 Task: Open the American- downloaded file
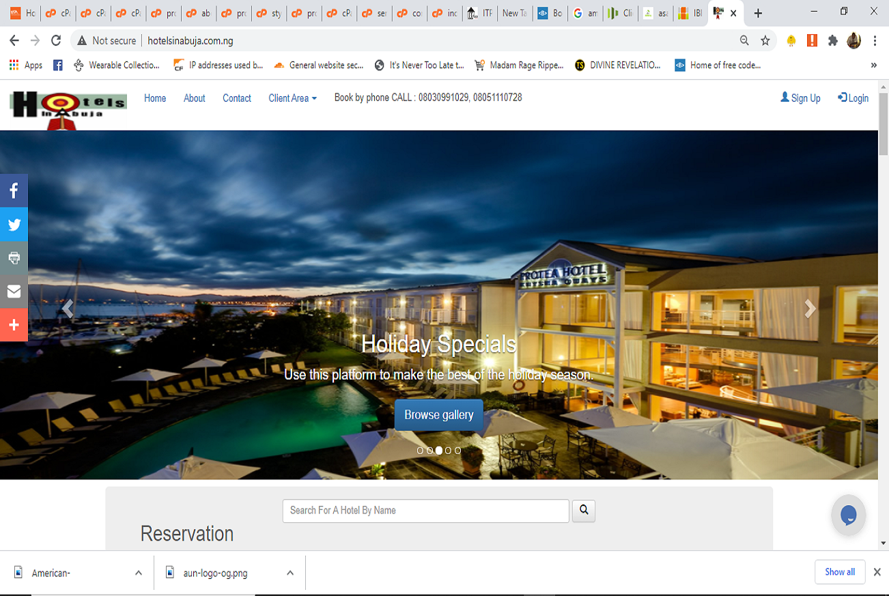tap(51, 573)
